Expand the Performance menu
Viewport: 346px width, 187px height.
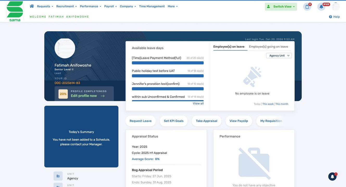point(90,6)
